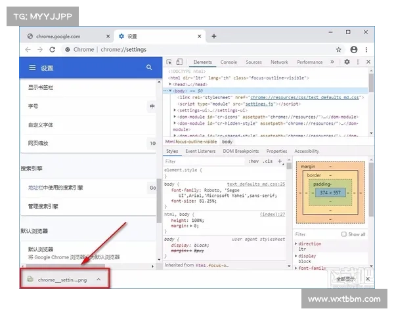Open a new tab with plus button
The image size is (394, 315).
(214, 36)
